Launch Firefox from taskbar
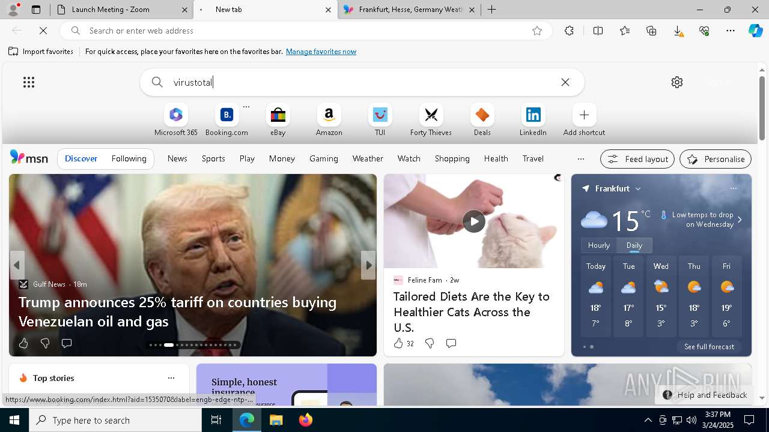The height and width of the screenshot is (432, 769). (306, 420)
